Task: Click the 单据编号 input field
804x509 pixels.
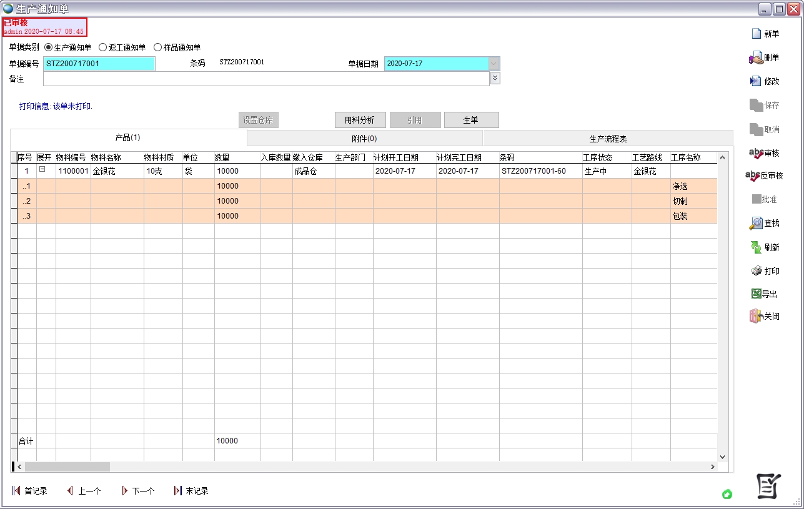Action: (x=99, y=64)
